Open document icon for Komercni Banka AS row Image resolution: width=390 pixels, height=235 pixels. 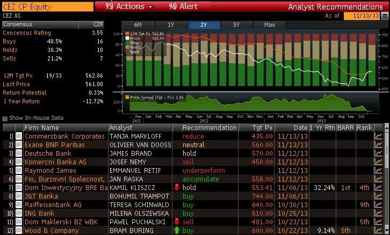(x=19, y=162)
